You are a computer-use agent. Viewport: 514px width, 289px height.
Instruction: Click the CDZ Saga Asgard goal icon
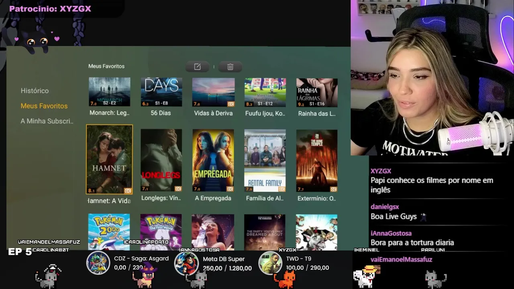98,263
